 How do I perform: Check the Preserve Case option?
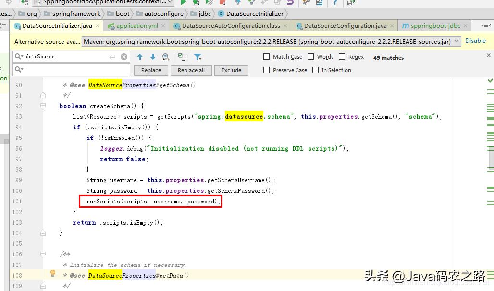266,70
